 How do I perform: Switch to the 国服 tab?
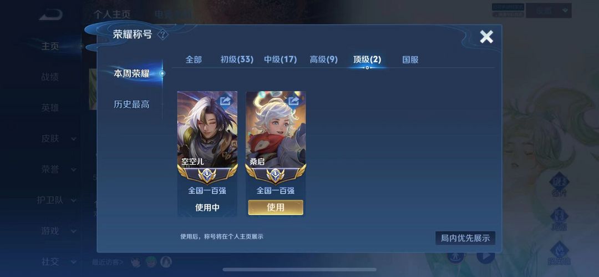[410, 60]
